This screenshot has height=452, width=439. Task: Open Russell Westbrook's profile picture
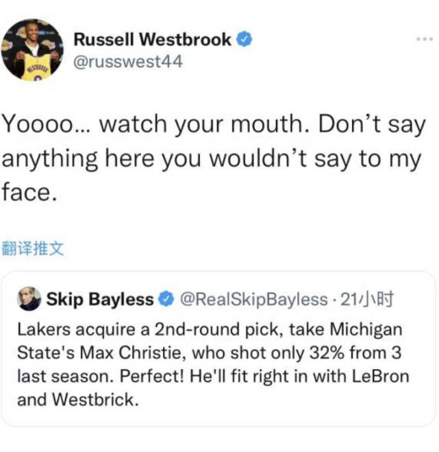(x=32, y=50)
